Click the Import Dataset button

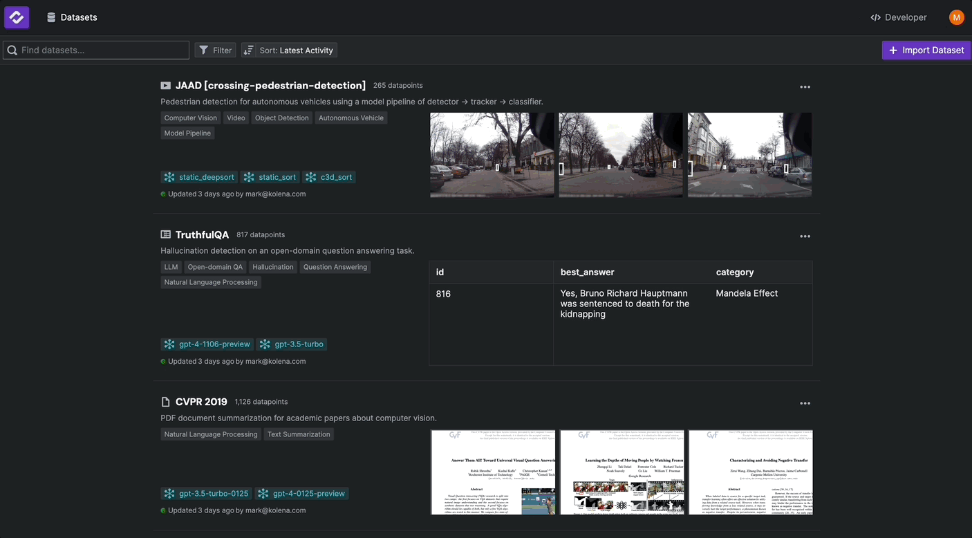pos(926,49)
